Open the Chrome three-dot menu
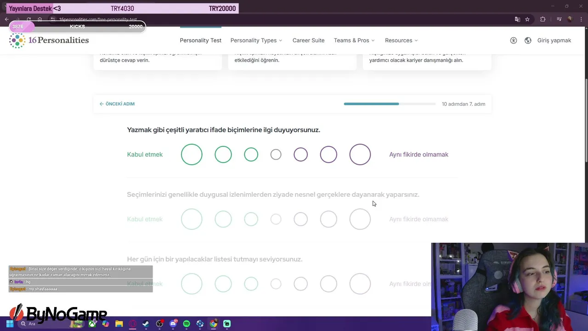Screen dimensions: 588x331 coord(582,19)
